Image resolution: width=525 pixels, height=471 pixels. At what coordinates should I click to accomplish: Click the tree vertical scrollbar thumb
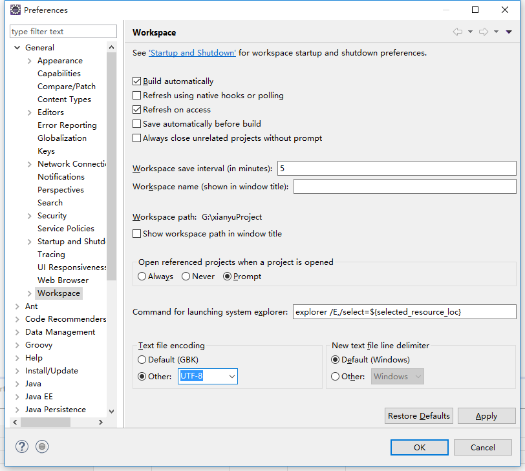[x=111, y=166]
